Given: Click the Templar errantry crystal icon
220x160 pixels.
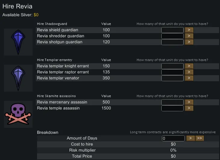Looking at the screenshot, I should pos(18,78).
